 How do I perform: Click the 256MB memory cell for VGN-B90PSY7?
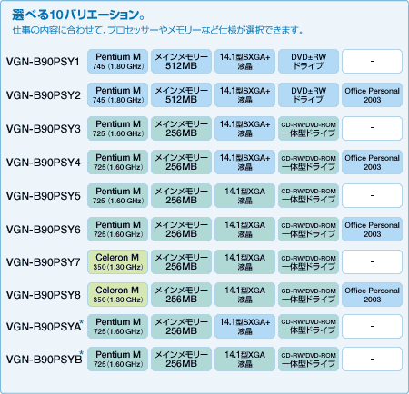click(181, 262)
